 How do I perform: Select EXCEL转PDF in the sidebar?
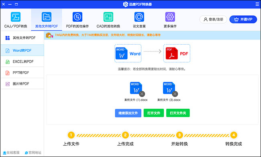click(x=22, y=62)
